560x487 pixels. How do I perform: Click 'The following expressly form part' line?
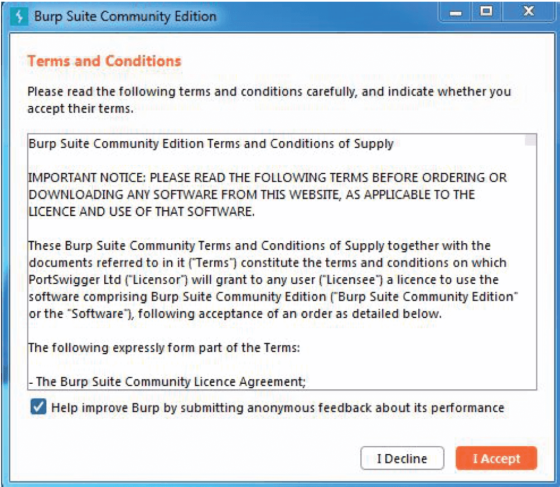pos(164,348)
